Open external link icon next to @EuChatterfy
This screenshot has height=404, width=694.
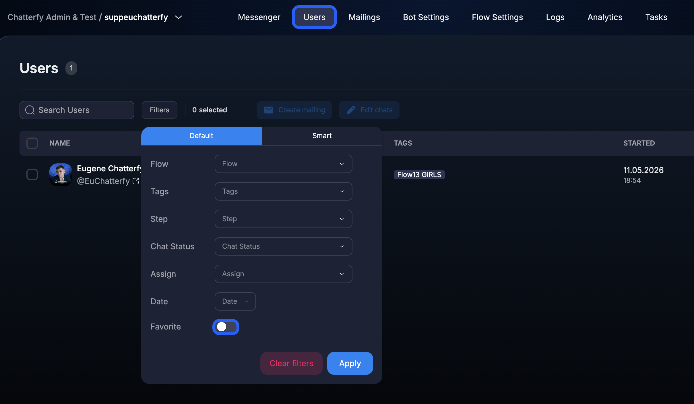tap(136, 181)
